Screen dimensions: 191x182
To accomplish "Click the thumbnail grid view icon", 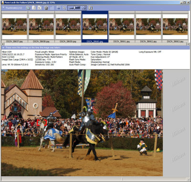I will coord(84,8).
